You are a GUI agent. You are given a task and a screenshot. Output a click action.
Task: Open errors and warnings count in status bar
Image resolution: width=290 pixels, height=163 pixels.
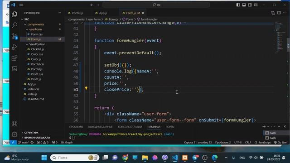[43, 142]
